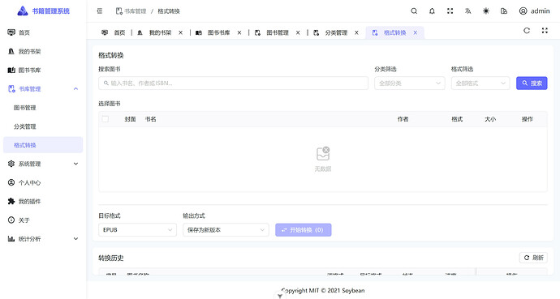
Task: Collapse 书库管理 sidebar group
Action: coord(43,89)
